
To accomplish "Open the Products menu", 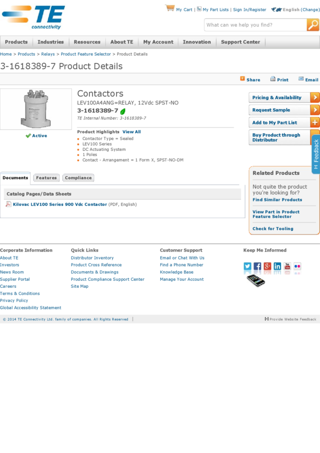I will pos(16,42).
